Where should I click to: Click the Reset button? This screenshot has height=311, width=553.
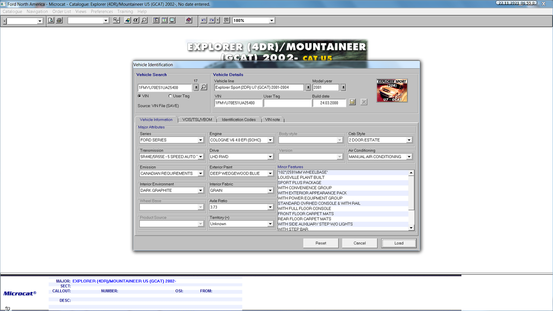(x=321, y=243)
